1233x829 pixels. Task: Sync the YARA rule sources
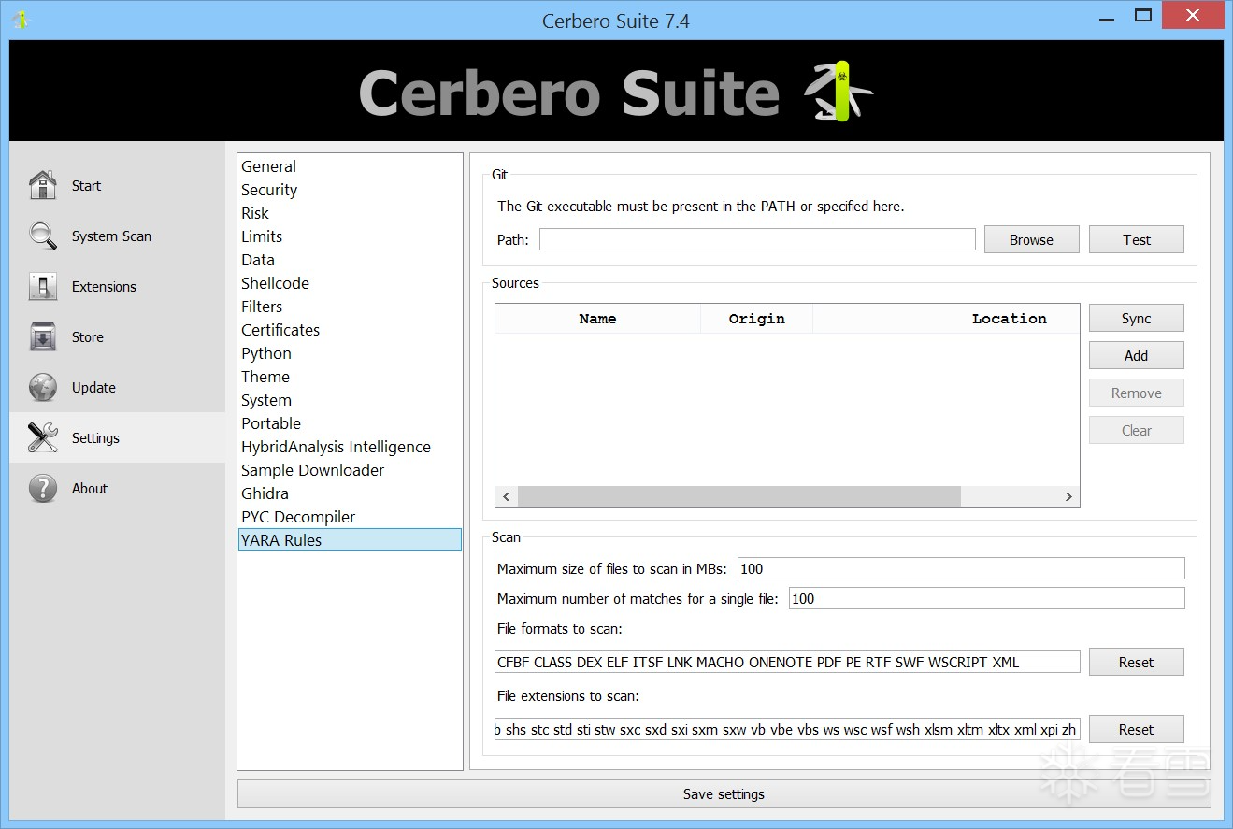[x=1137, y=318]
